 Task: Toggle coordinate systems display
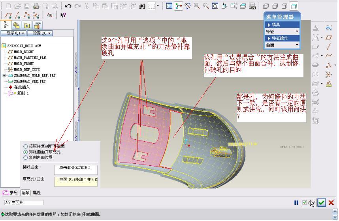point(36,15)
